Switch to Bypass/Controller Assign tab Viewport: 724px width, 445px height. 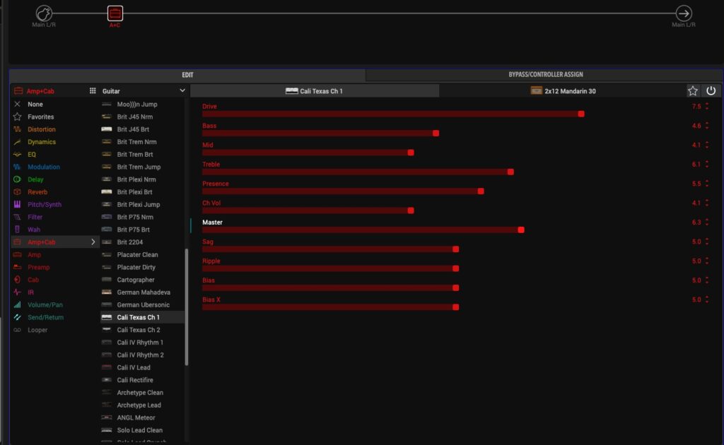[x=545, y=75]
